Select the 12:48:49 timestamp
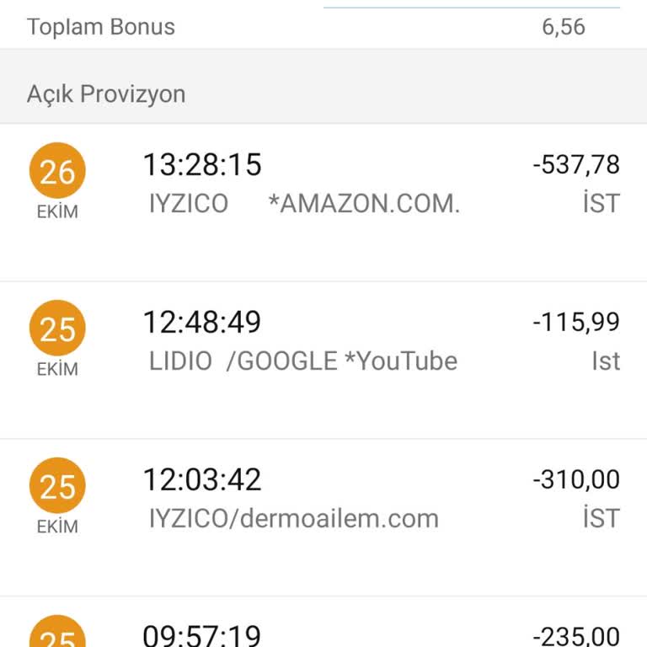The image size is (647, 647). tap(202, 322)
